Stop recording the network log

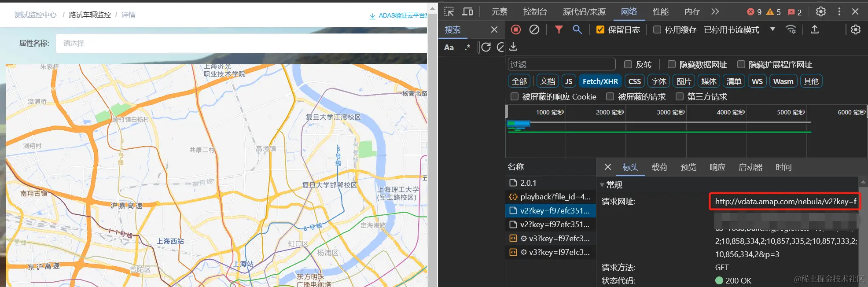click(x=516, y=29)
